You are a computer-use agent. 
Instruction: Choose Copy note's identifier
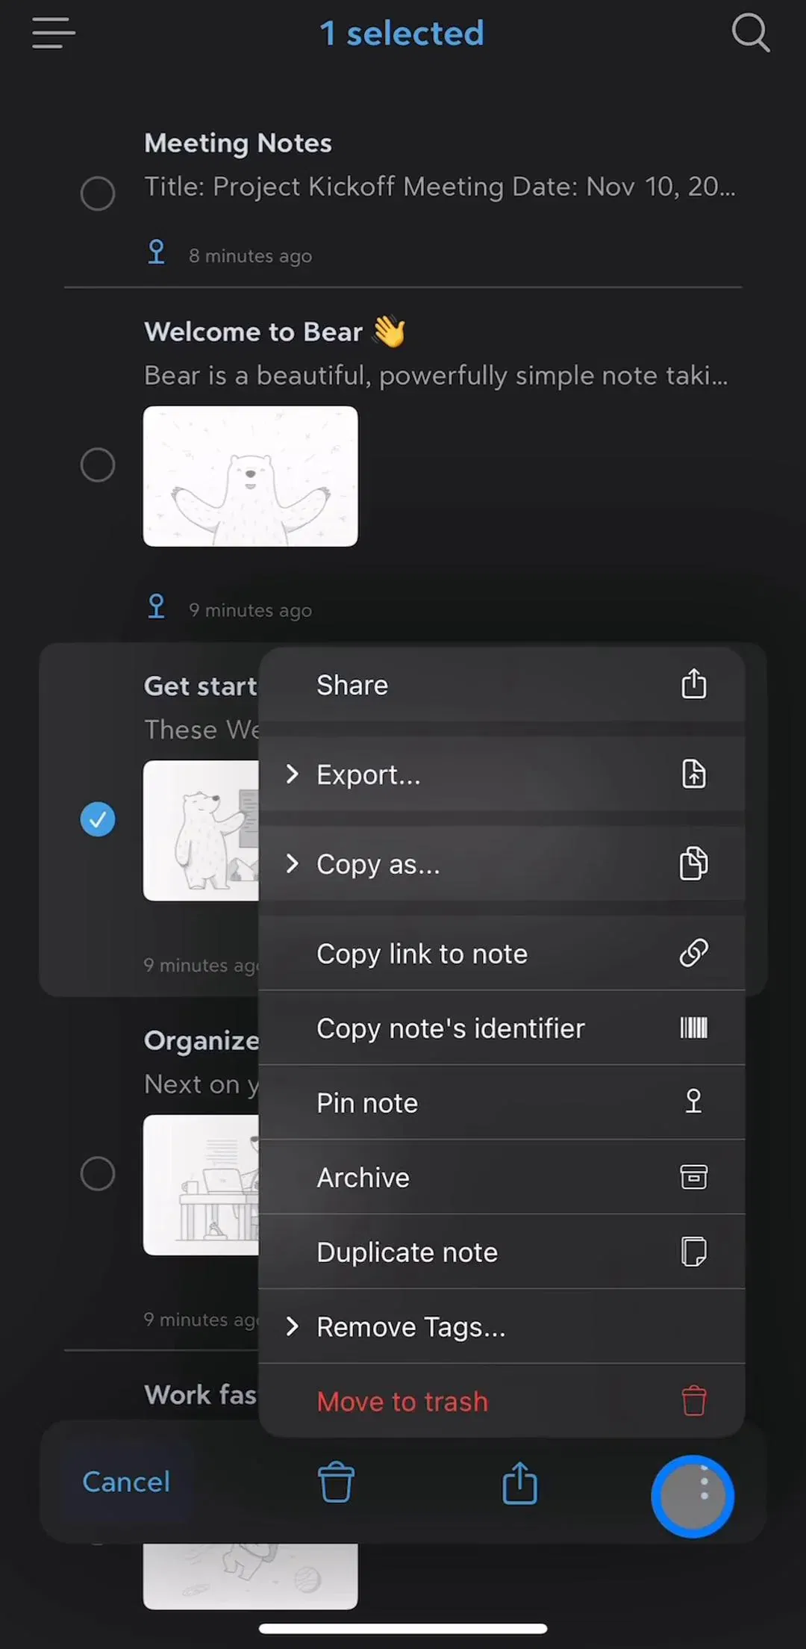click(x=502, y=1028)
